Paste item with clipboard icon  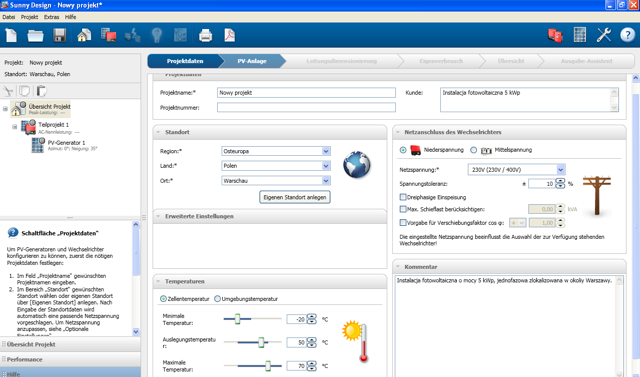click(42, 91)
